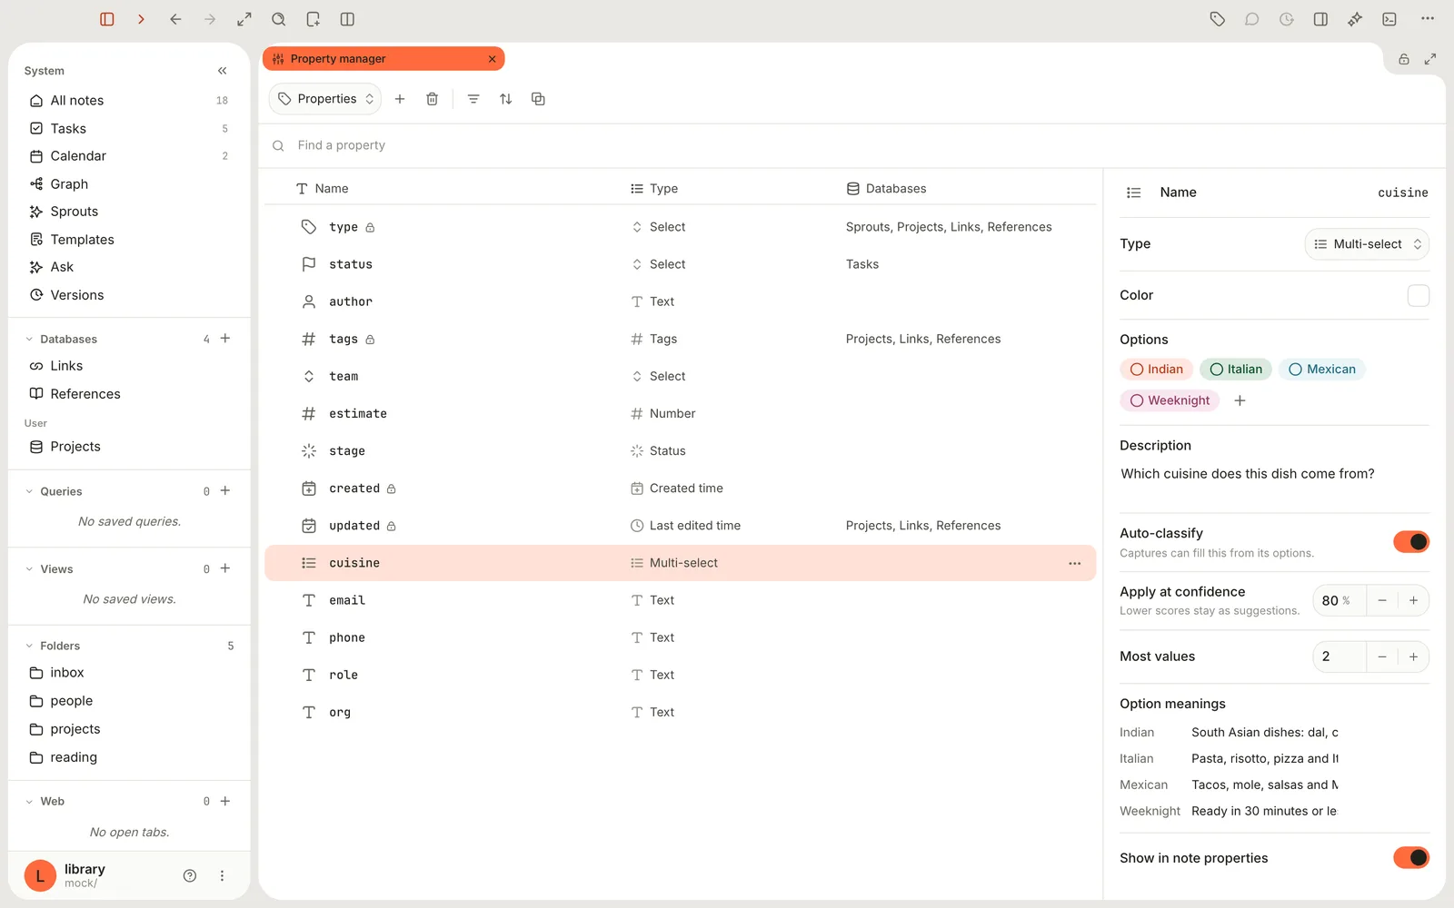The height and width of the screenshot is (908, 1454).
Task: Add a new option after Weeknight
Action: pyautogui.click(x=1240, y=400)
